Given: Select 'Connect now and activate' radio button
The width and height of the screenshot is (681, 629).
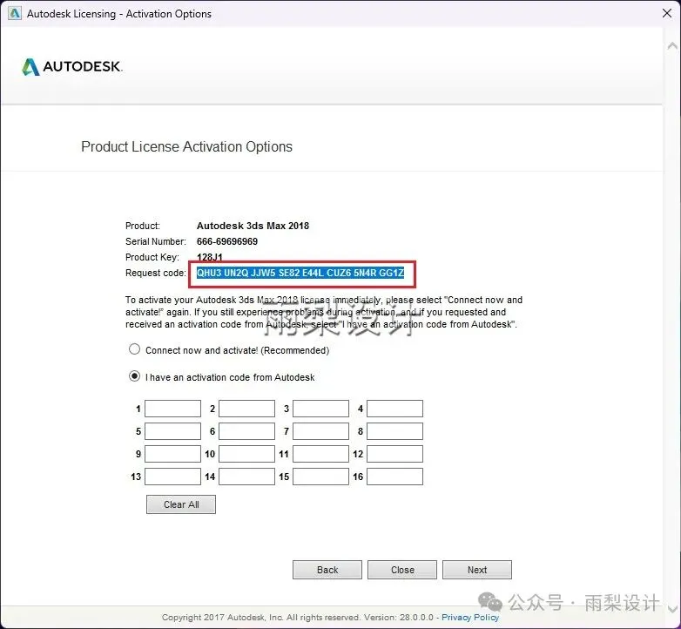Looking at the screenshot, I should [x=135, y=349].
